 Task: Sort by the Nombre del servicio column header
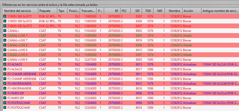pos(20,11)
